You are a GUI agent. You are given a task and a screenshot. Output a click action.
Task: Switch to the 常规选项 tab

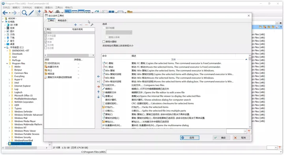click(62, 20)
